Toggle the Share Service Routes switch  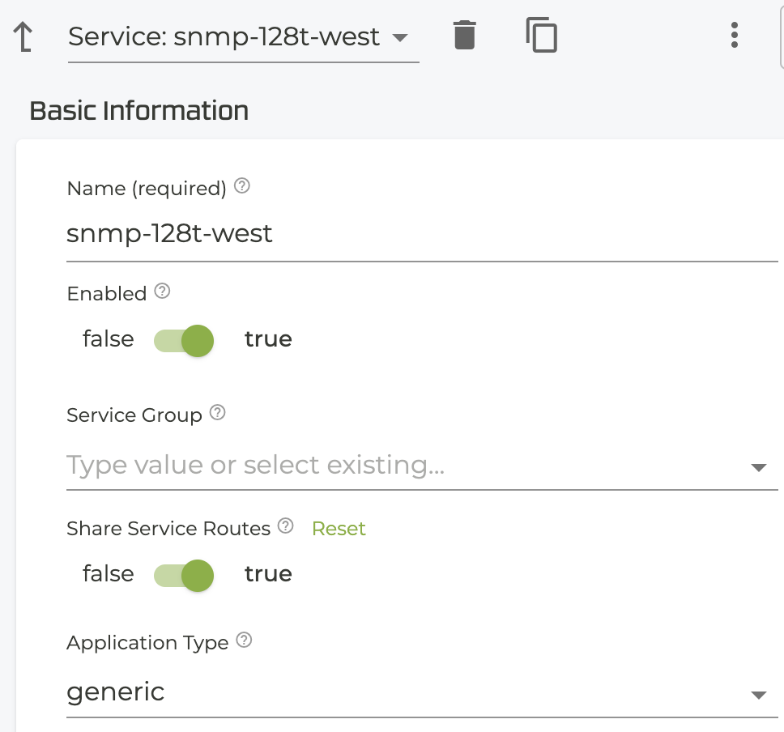coord(184,575)
